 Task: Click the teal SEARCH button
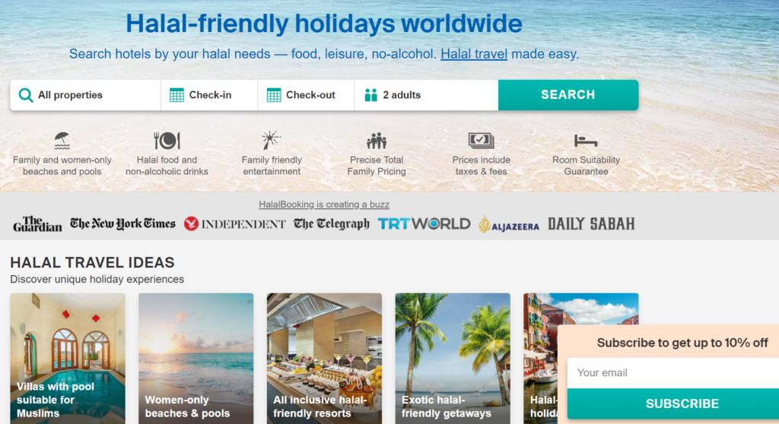click(568, 95)
